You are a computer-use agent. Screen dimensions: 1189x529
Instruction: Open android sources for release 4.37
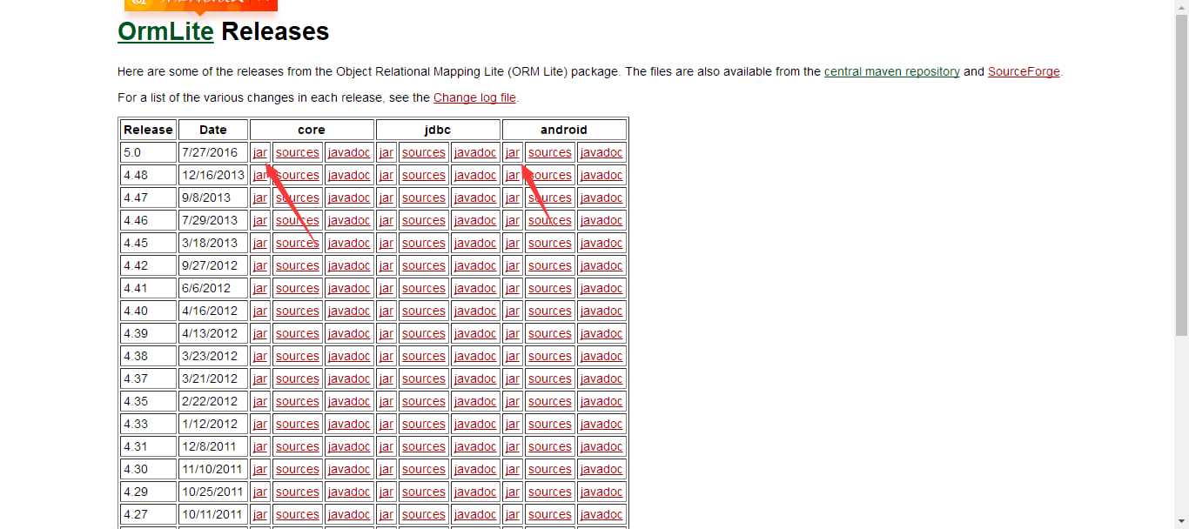point(550,378)
